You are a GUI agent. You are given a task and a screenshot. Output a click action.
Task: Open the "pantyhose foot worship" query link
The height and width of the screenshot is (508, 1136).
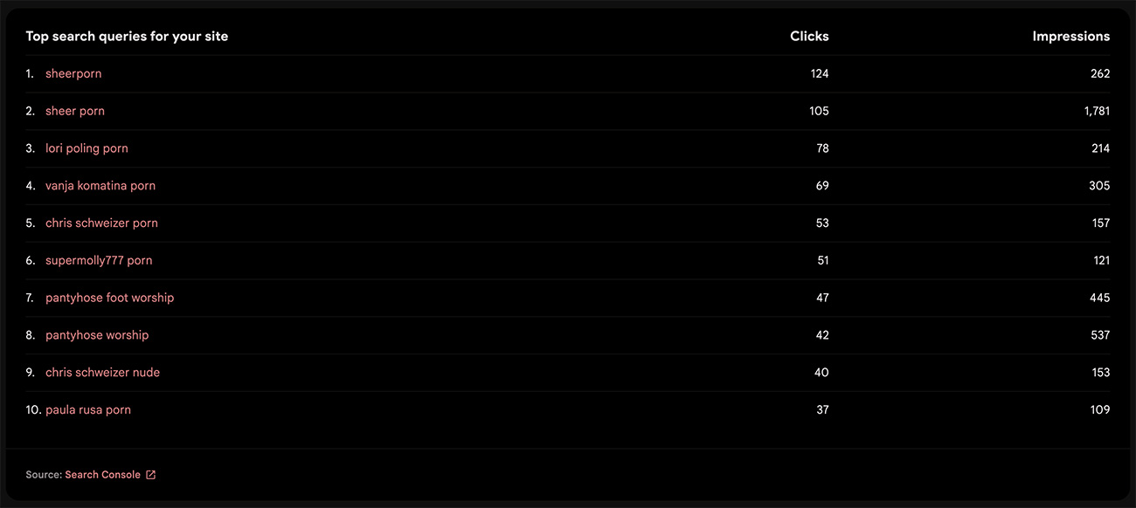(109, 298)
